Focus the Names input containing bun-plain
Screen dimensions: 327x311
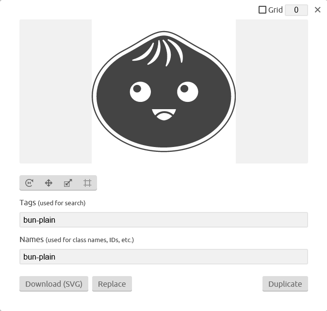click(163, 257)
